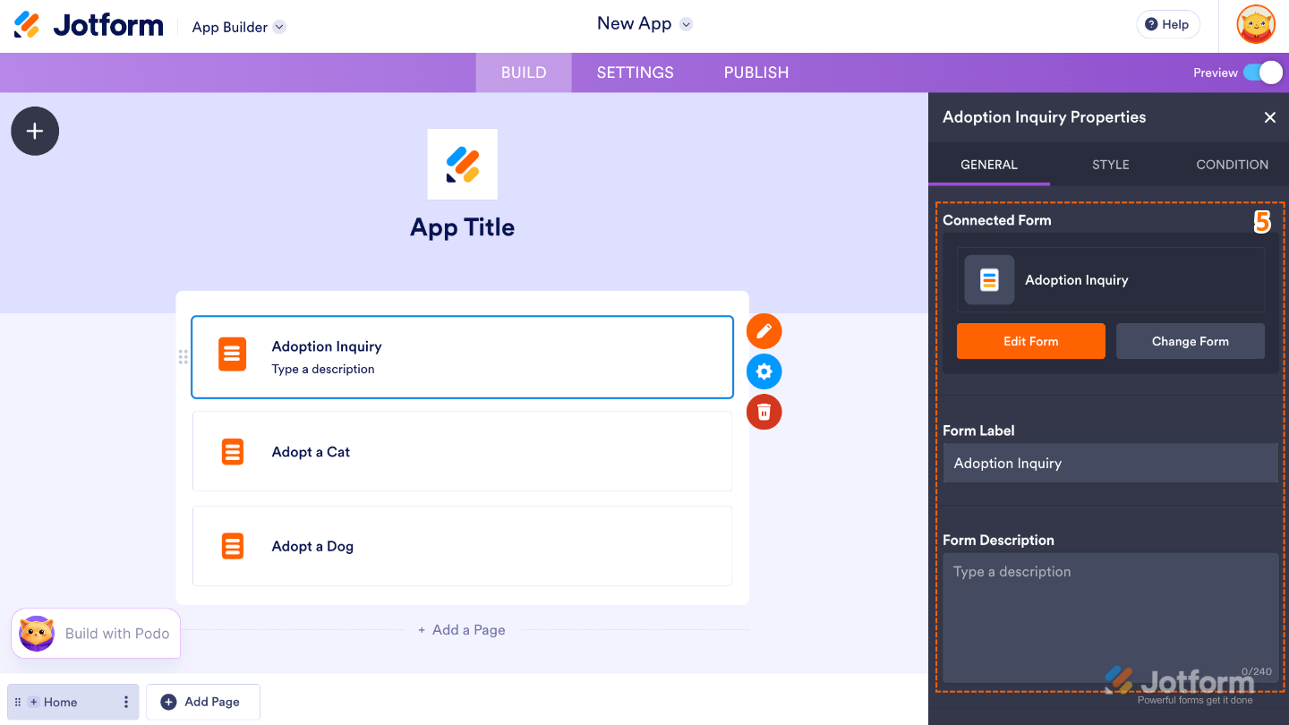Switch to the STYLE tab in properties

pyautogui.click(x=1110, y=164)
